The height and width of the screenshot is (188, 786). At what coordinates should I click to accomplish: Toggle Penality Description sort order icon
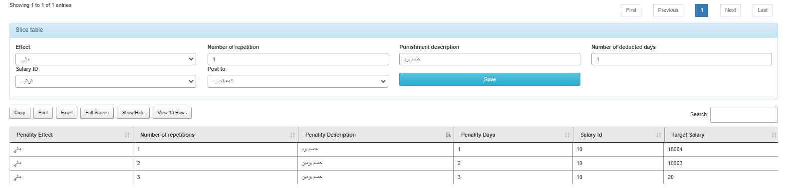448,135
